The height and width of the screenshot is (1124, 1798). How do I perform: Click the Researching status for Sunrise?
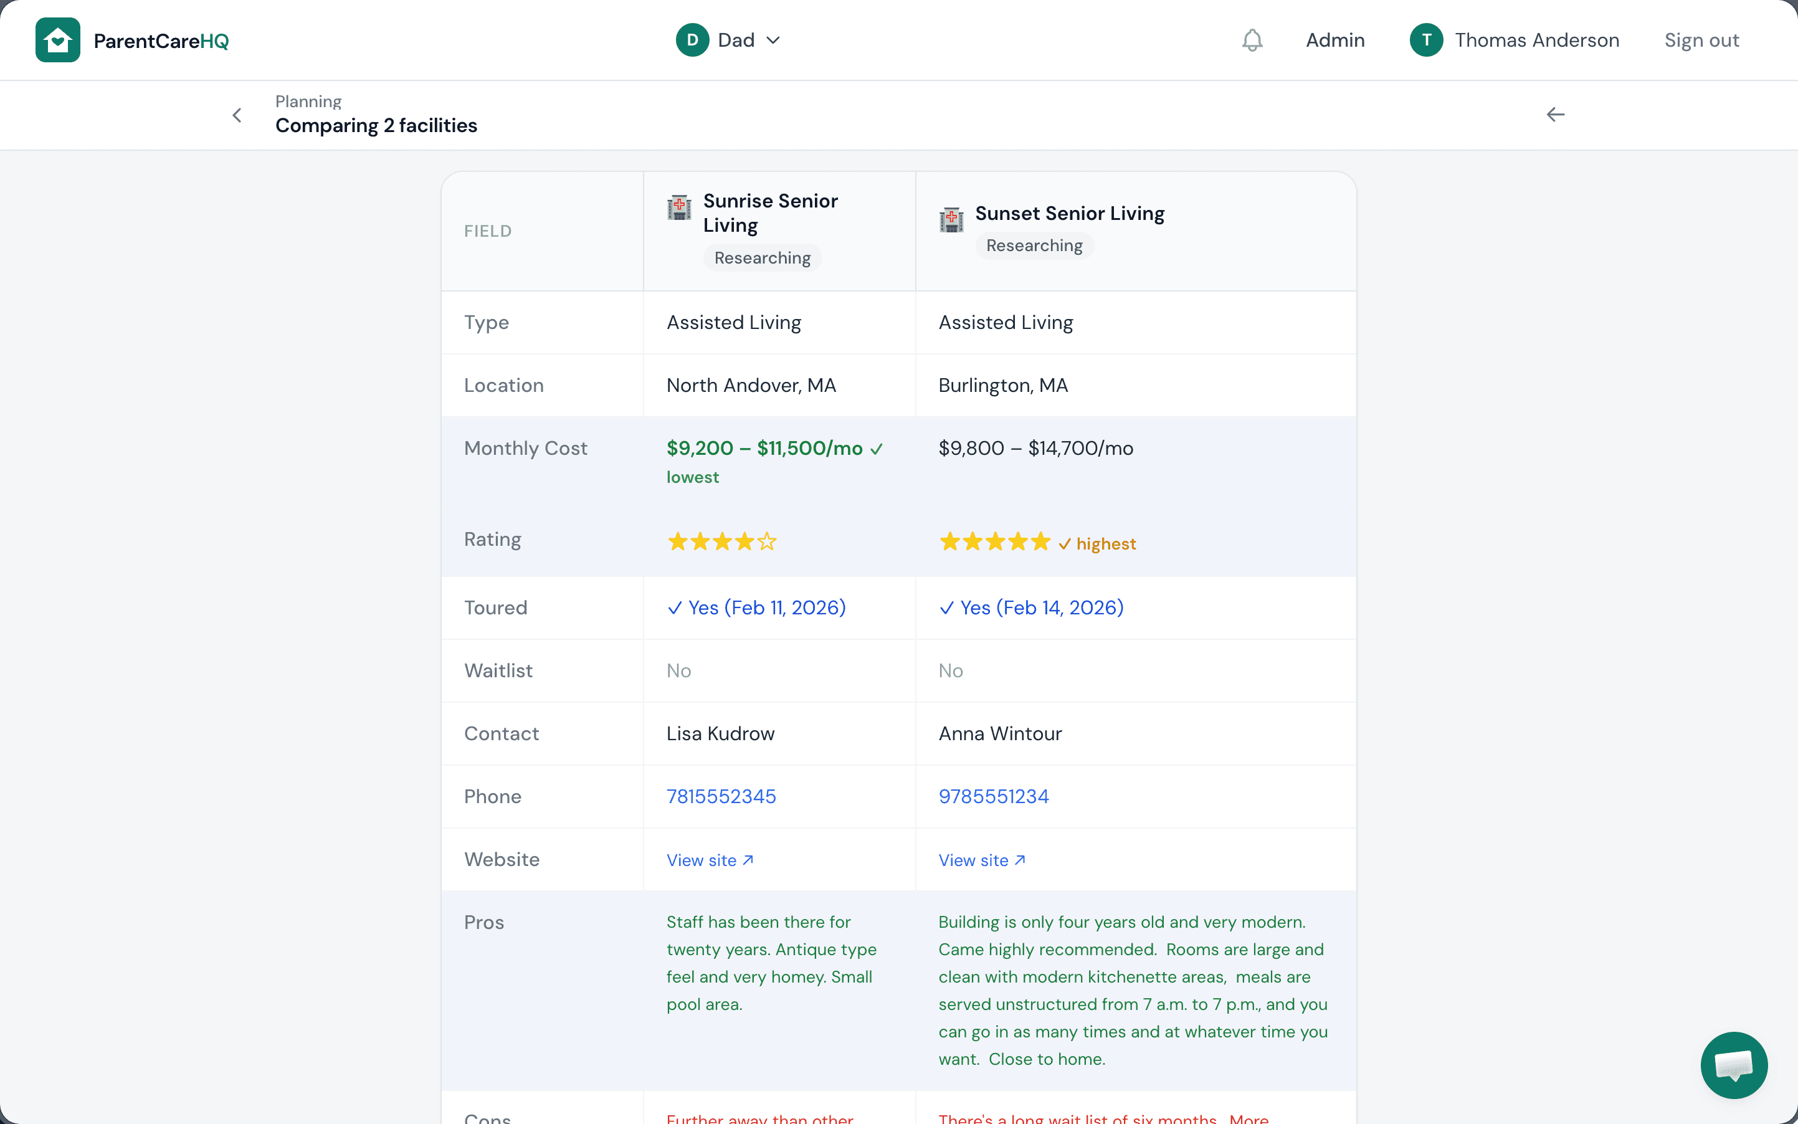(762, 257)
